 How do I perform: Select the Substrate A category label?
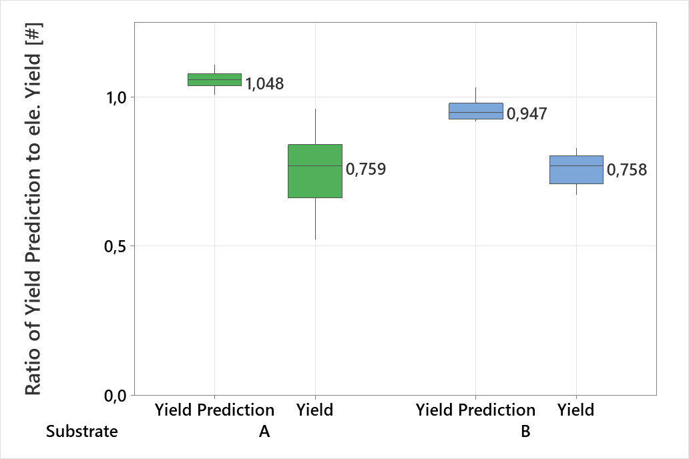click(264, 432)
